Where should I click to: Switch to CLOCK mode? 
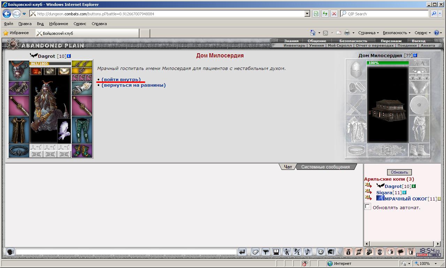[x=422, y=255]
